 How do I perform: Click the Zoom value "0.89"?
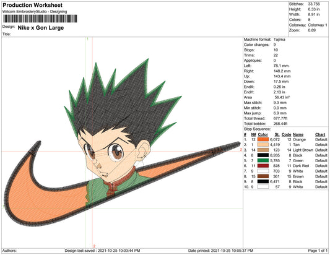311,30
